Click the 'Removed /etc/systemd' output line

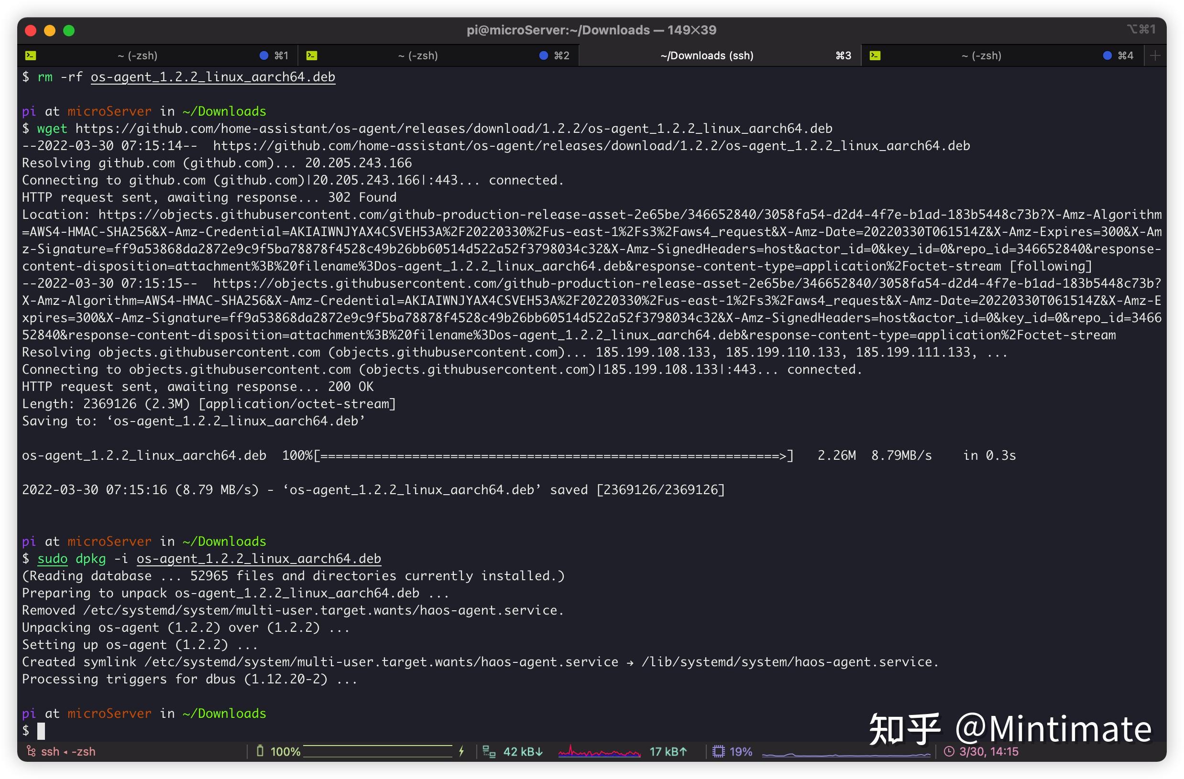pos(293,610)
